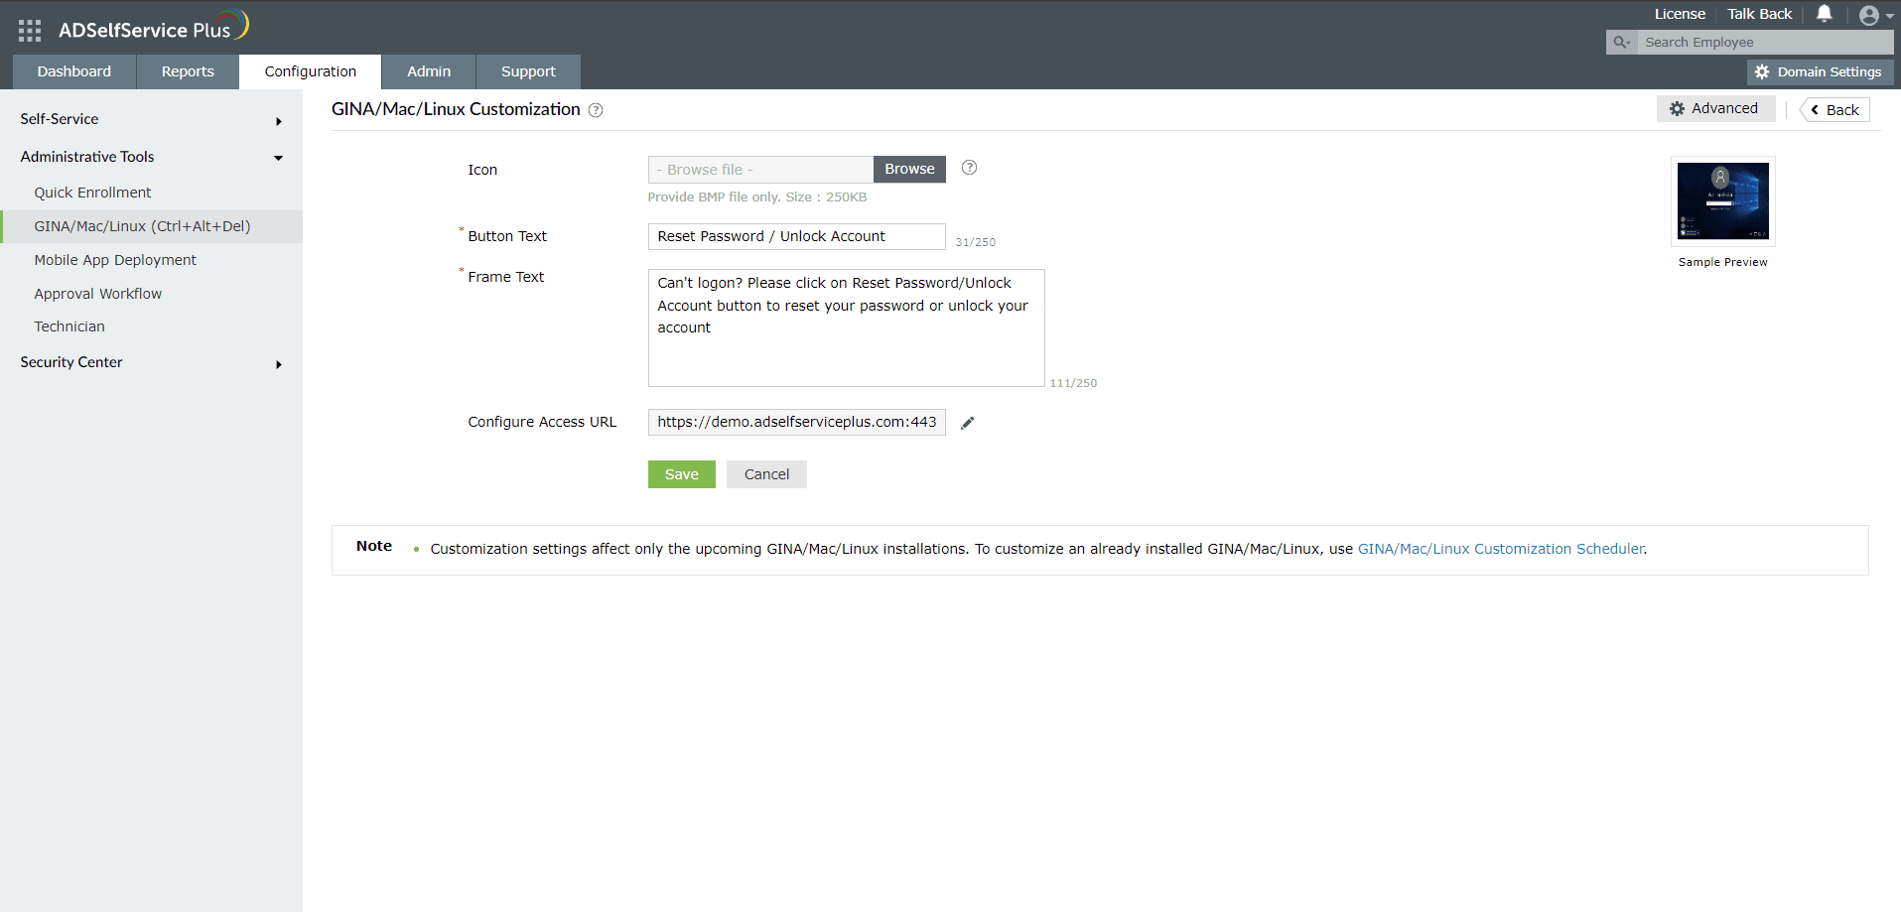Click the GINA/Mac/Linux Customization page heading
Screen dimensions: 1901x912
pos(456,109)
